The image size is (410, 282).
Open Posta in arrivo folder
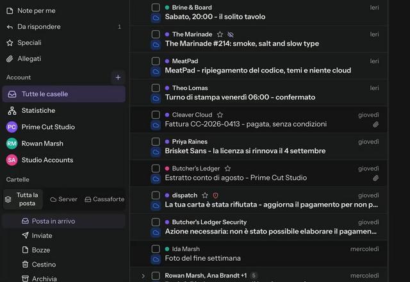click(x=63, y=221)
